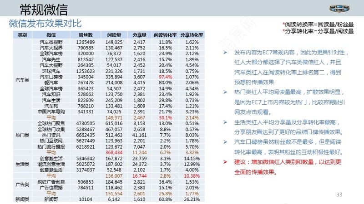Click the 广告也震撼 account name
This screenshot has width=364, height=204.
pos(51,188)
